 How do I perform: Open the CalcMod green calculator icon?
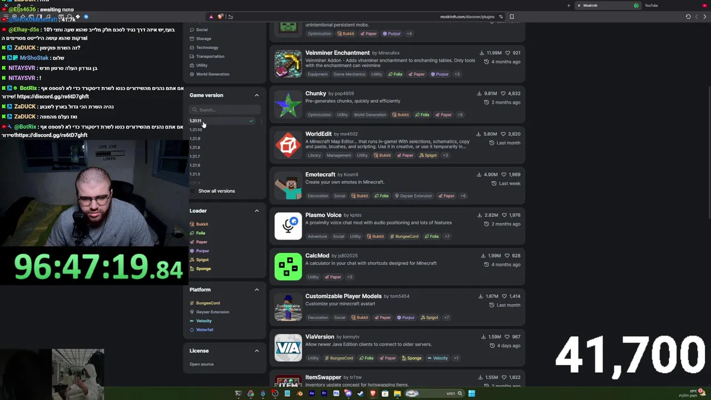[288, 266]
